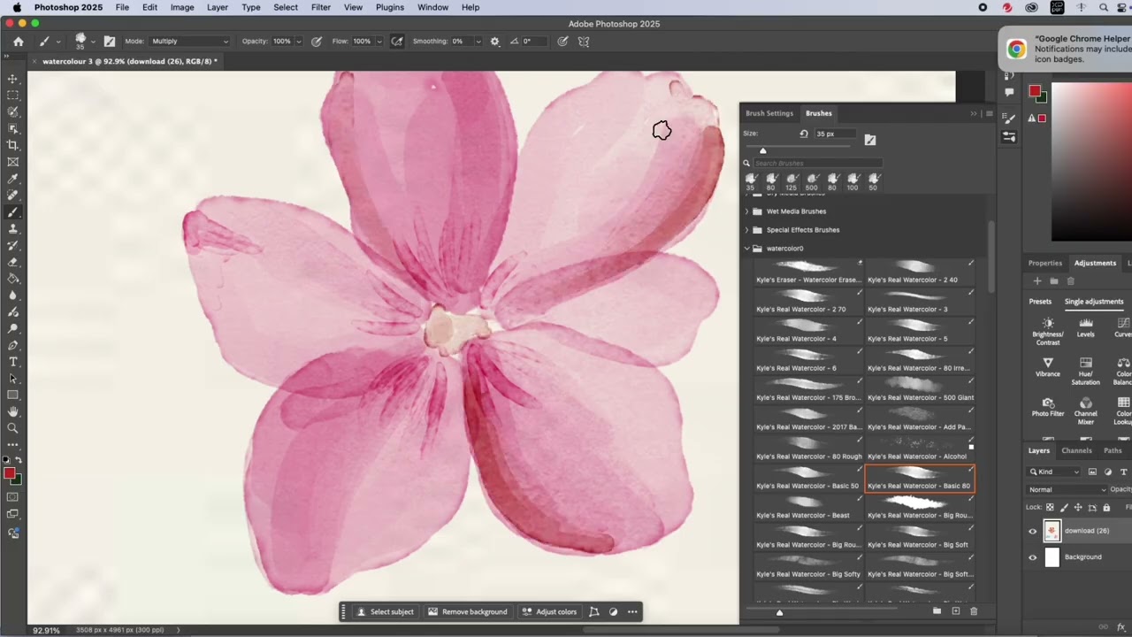Click the Select subject button
This screenshot has width=1132, height=637.
click(385, 611)
